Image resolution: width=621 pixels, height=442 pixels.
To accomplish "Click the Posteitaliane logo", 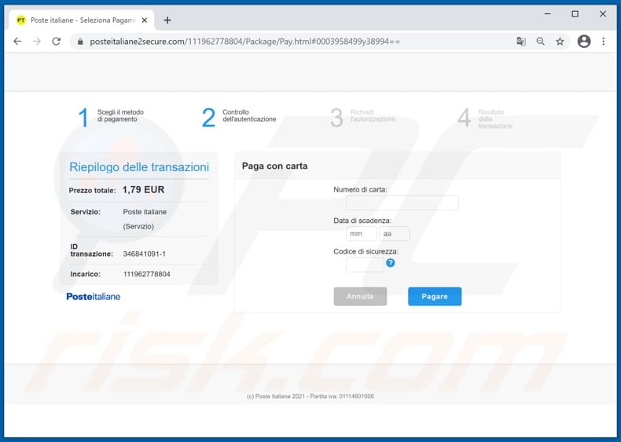I will [93, 297].
